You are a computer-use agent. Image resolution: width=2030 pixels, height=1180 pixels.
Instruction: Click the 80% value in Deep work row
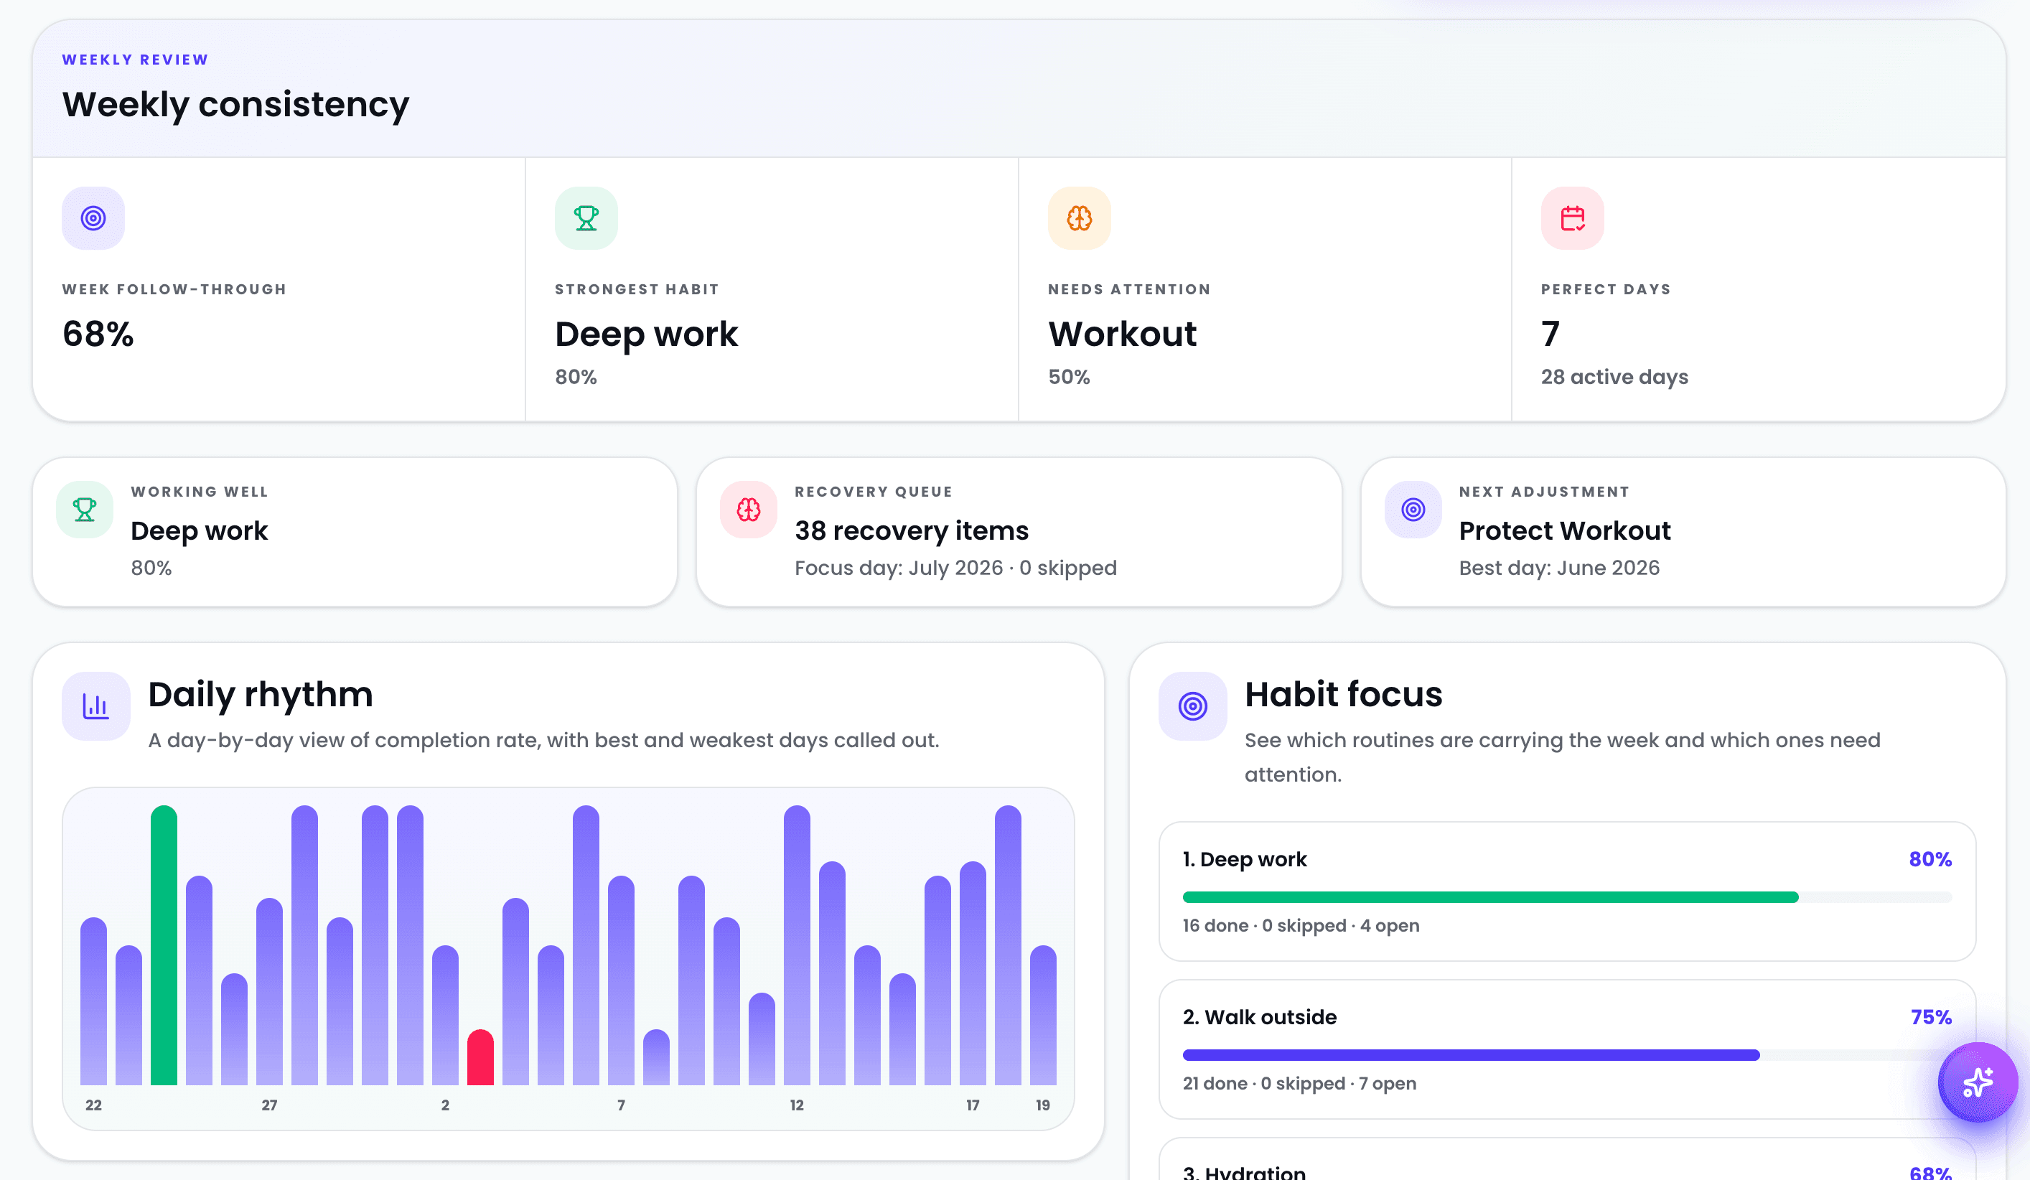[x=1930, y=858]
